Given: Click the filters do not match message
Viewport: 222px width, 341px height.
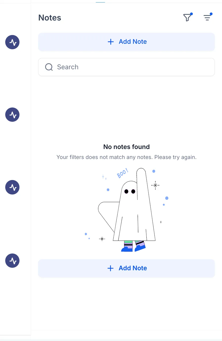Looking at the screenshot, I should click(126, 157).
